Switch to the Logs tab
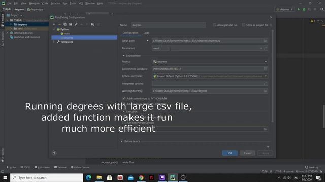Screen dimensions: 325x182 coord(146,33)
